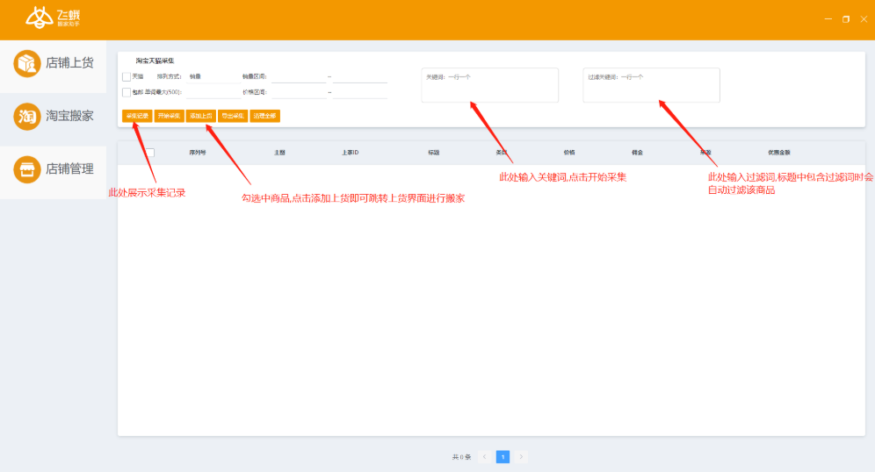Switch to the 店铺管理 menu item
The height and width of the screenshot is (472, 875).
[x=69, y=169]
